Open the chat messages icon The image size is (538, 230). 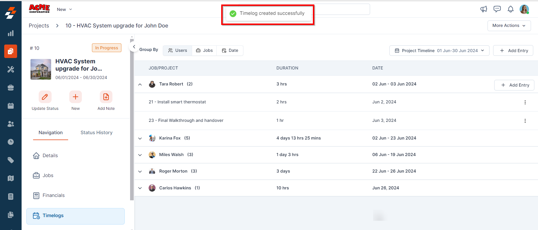(497, 9)
